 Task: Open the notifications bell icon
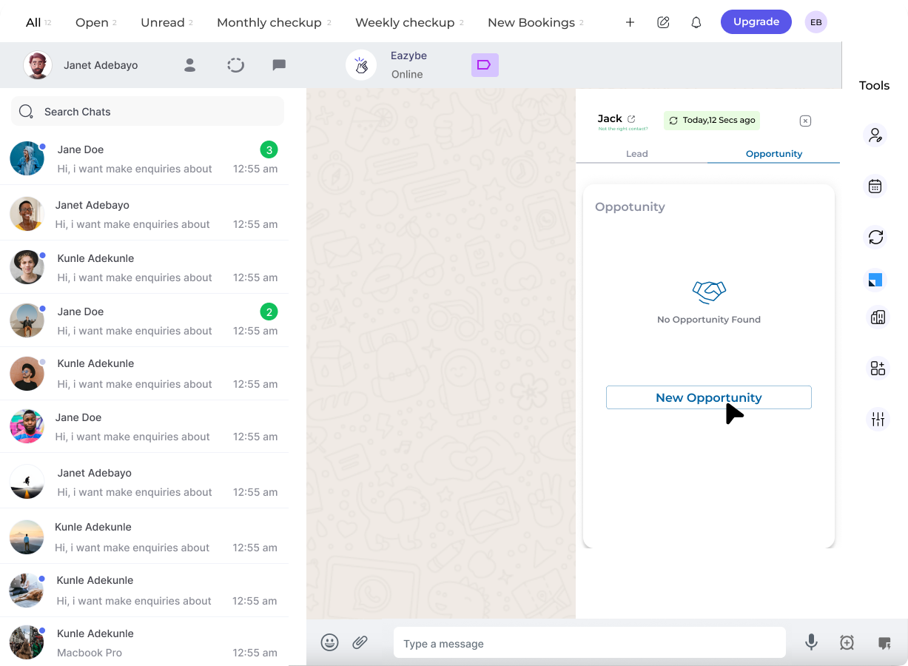coord(696,22)
